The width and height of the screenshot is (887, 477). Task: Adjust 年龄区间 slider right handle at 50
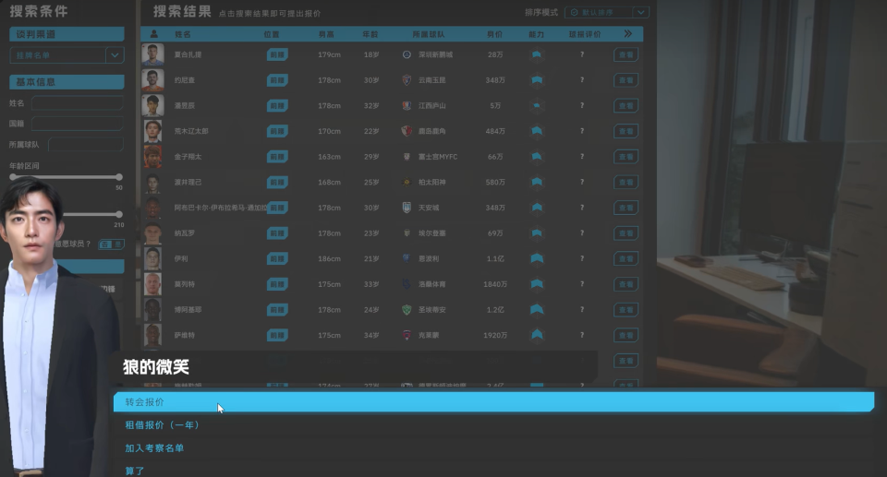tap(119, 177)
